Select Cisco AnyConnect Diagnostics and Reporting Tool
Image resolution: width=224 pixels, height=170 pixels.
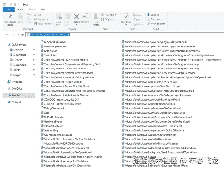pos(71,64)
